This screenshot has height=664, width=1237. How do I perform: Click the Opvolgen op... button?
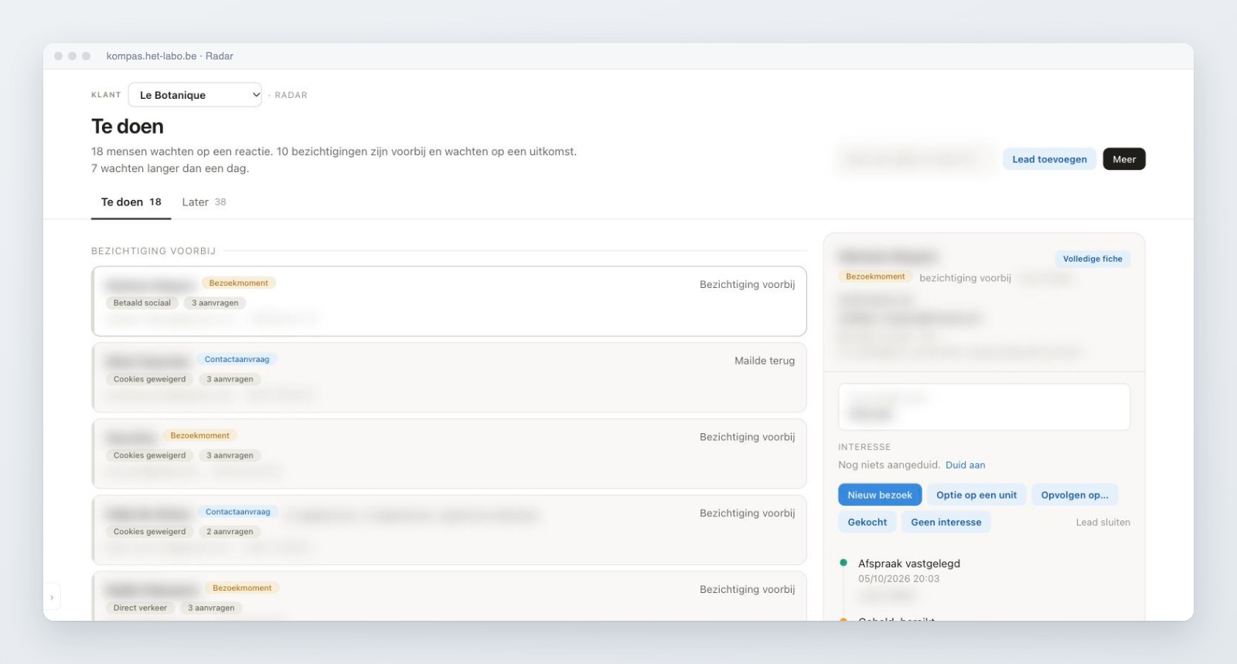point(1074,495)
